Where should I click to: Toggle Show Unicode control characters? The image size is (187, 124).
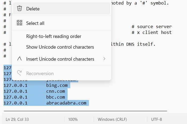pos(61,47)
